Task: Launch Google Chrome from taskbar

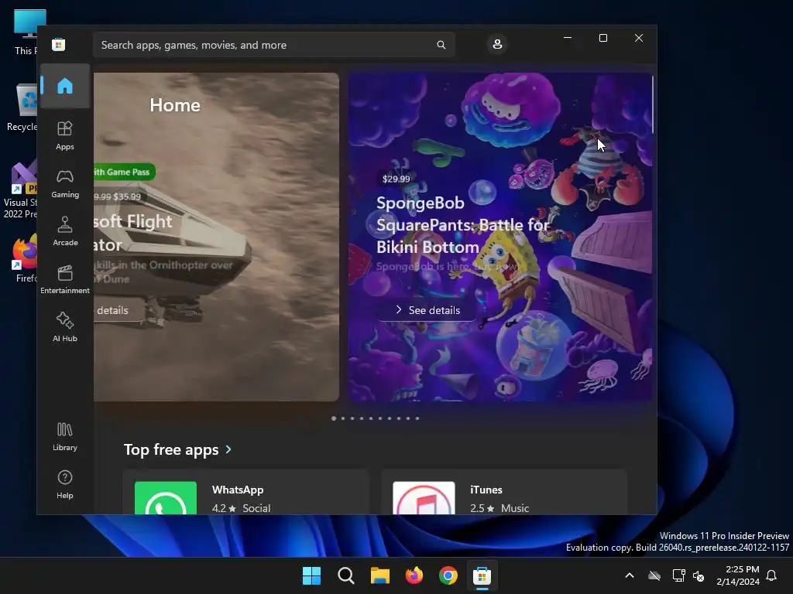Action: [x=448, y=575]
